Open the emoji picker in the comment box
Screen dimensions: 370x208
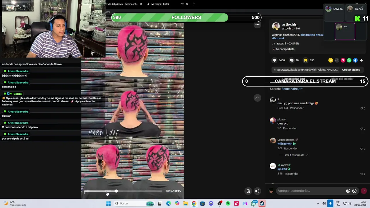pyautogui.click(x=354, y=191)
